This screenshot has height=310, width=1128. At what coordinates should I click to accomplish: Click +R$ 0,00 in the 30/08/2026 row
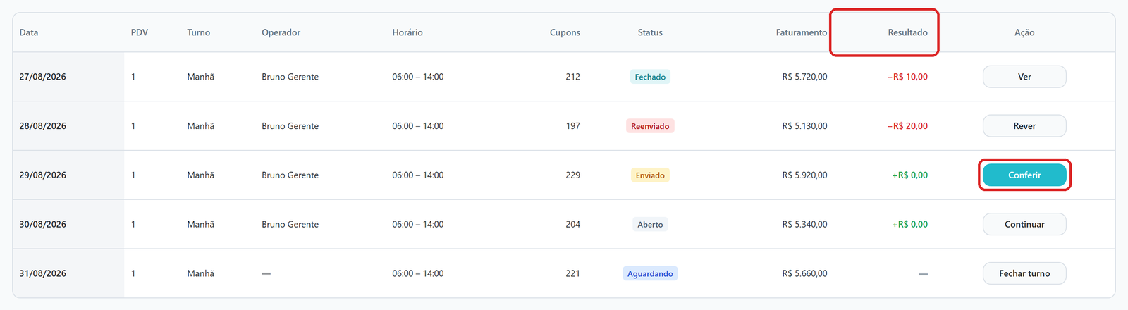point(910,225)
